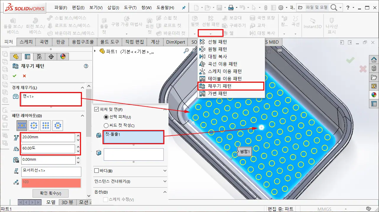Click the help question mark beside 채우기 패턴
The height and width of the screenshot is (212, 379).
pyautogui.click(x=86, y=66)
